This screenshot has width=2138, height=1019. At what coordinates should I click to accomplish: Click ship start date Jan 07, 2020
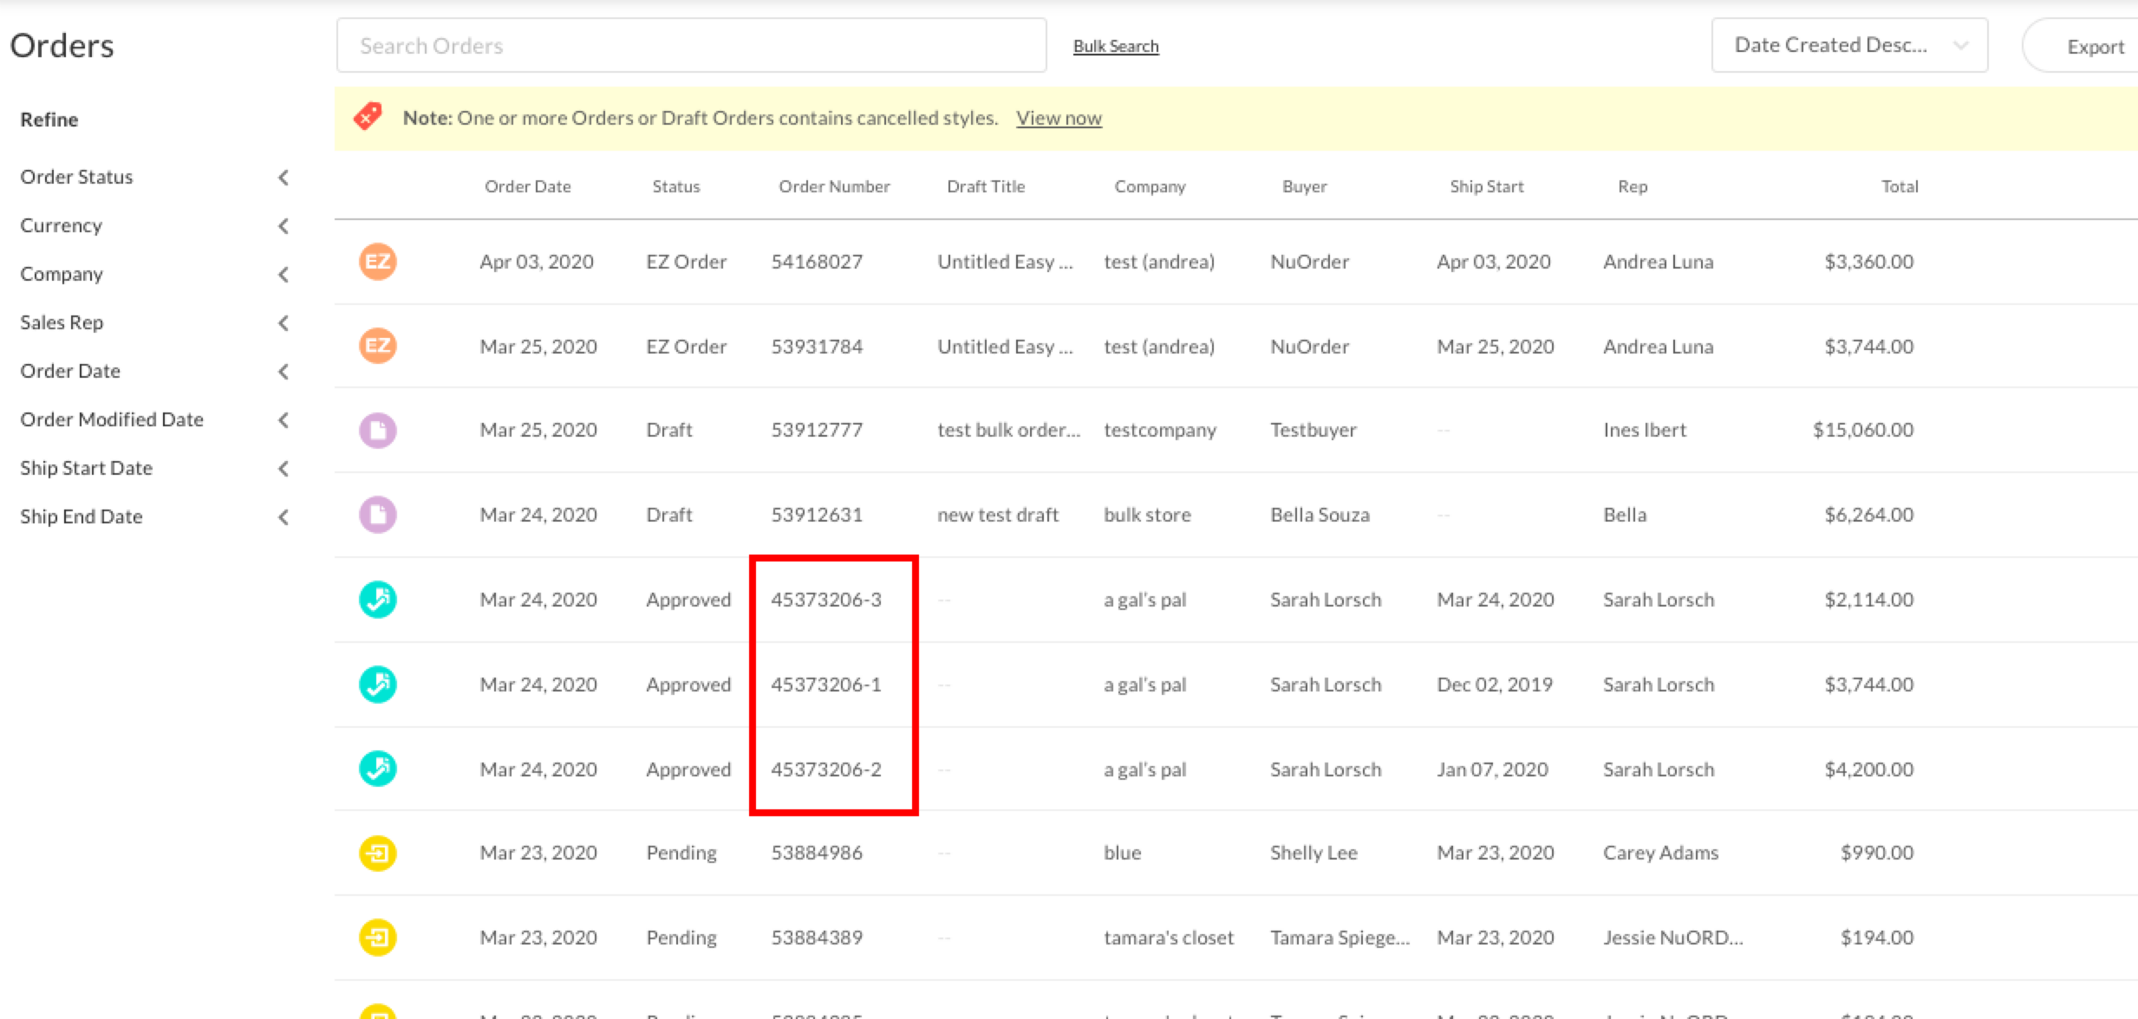(x=1492, y=769)
